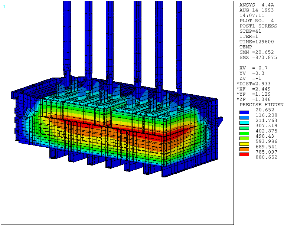This screenshot has height=226, width=297.
Task: Click the window number 1 marker top-left
Action: point(4,7)
